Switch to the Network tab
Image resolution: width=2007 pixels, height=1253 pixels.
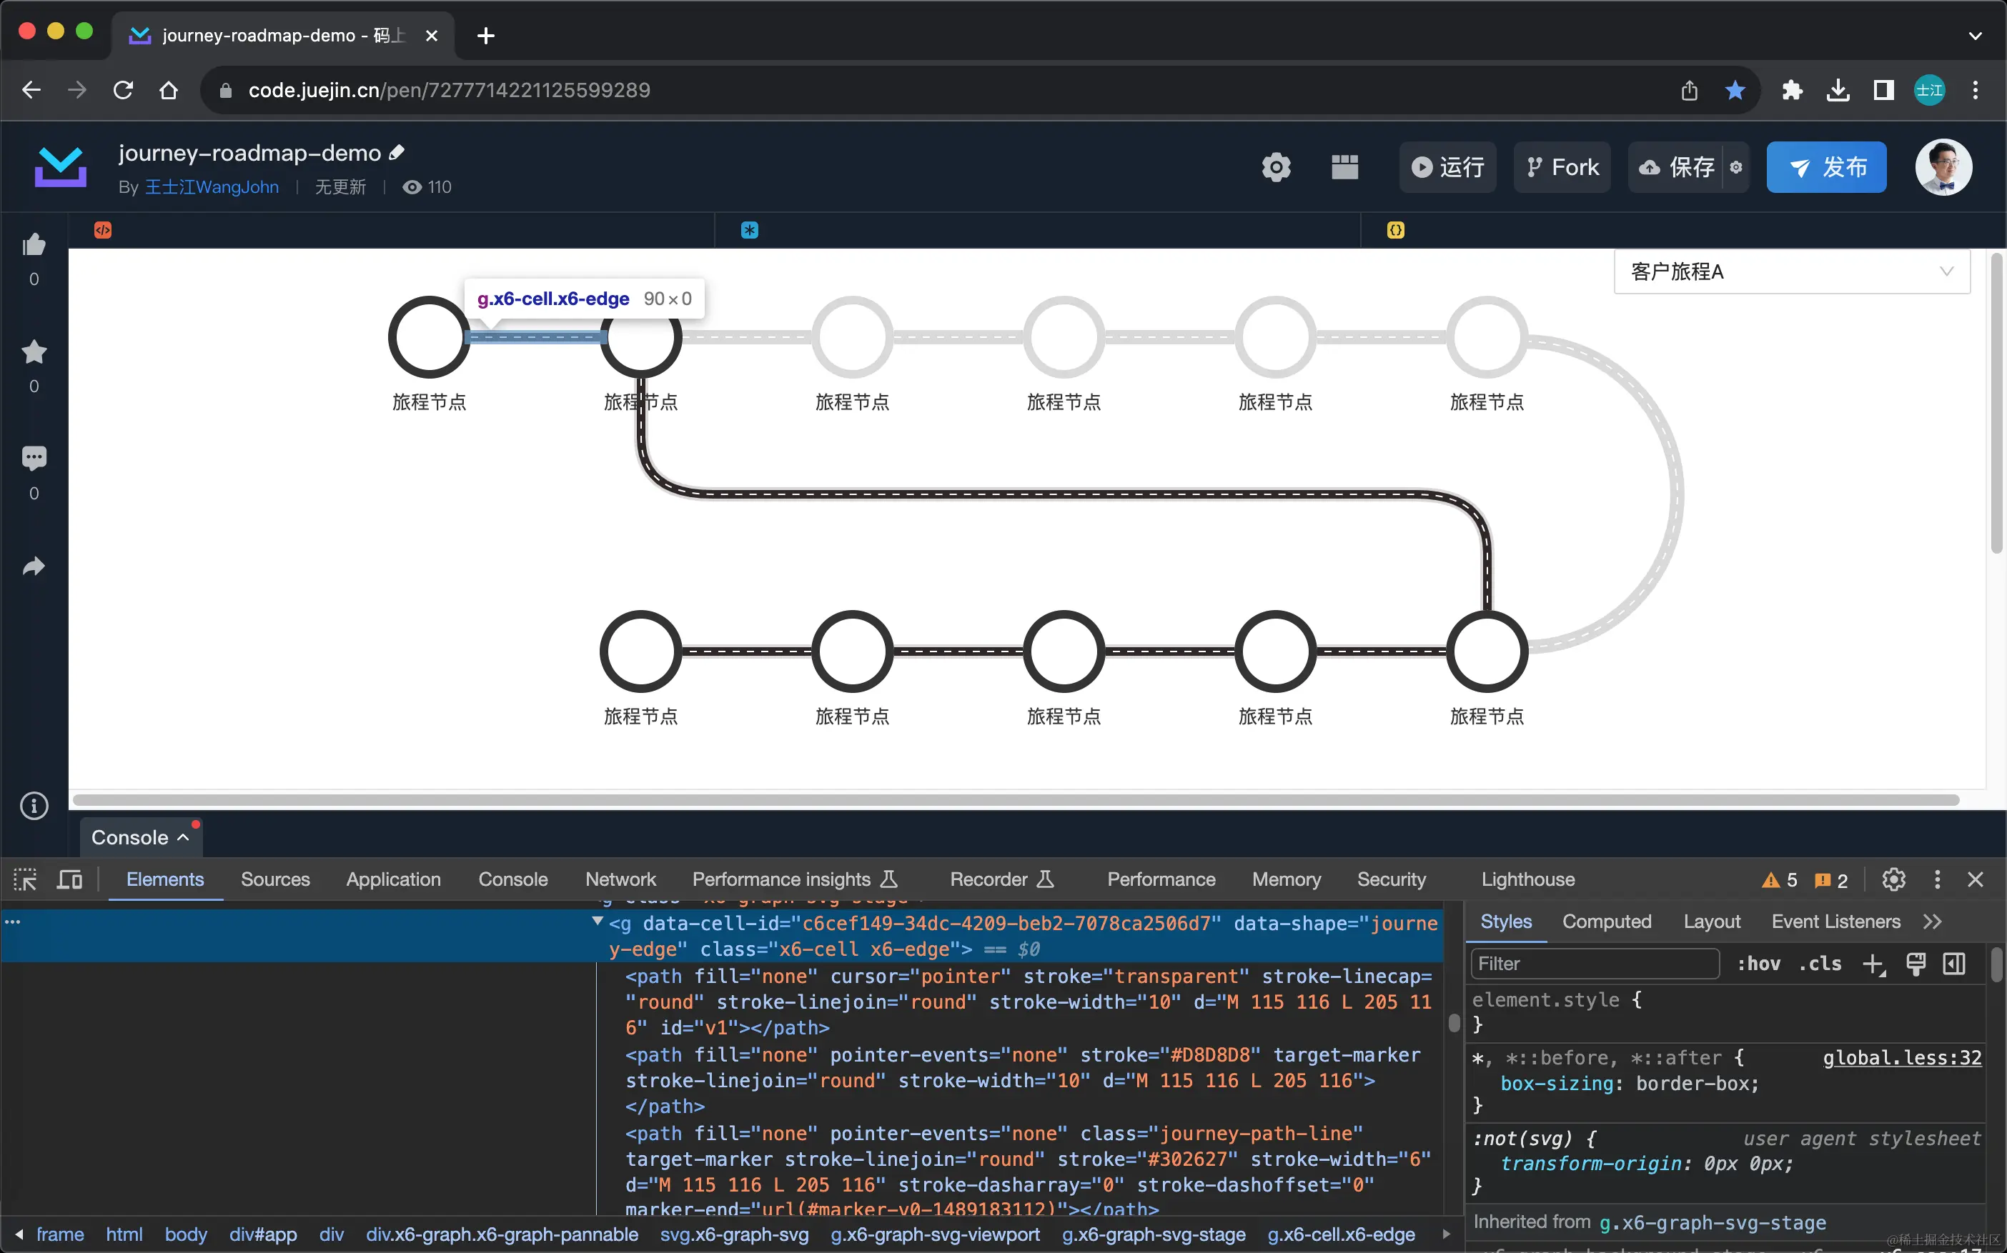(621, 879)
